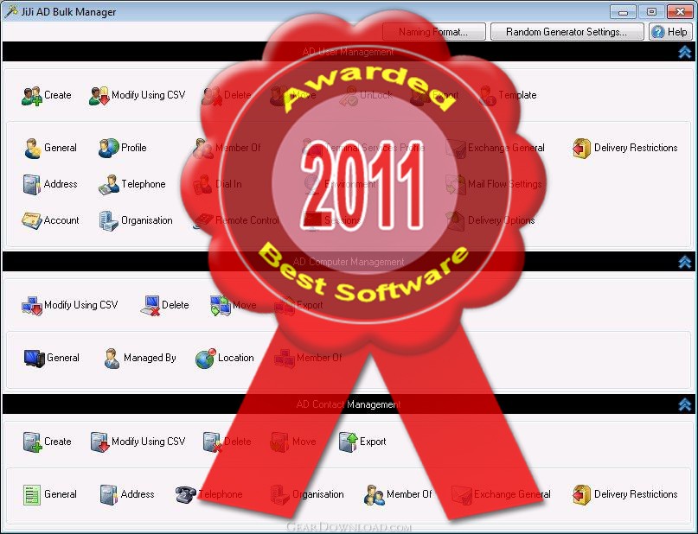Image resolution: width=698 pixels, height=534 pixels.
Task: Click Export contacts icon
Action: 348,442
